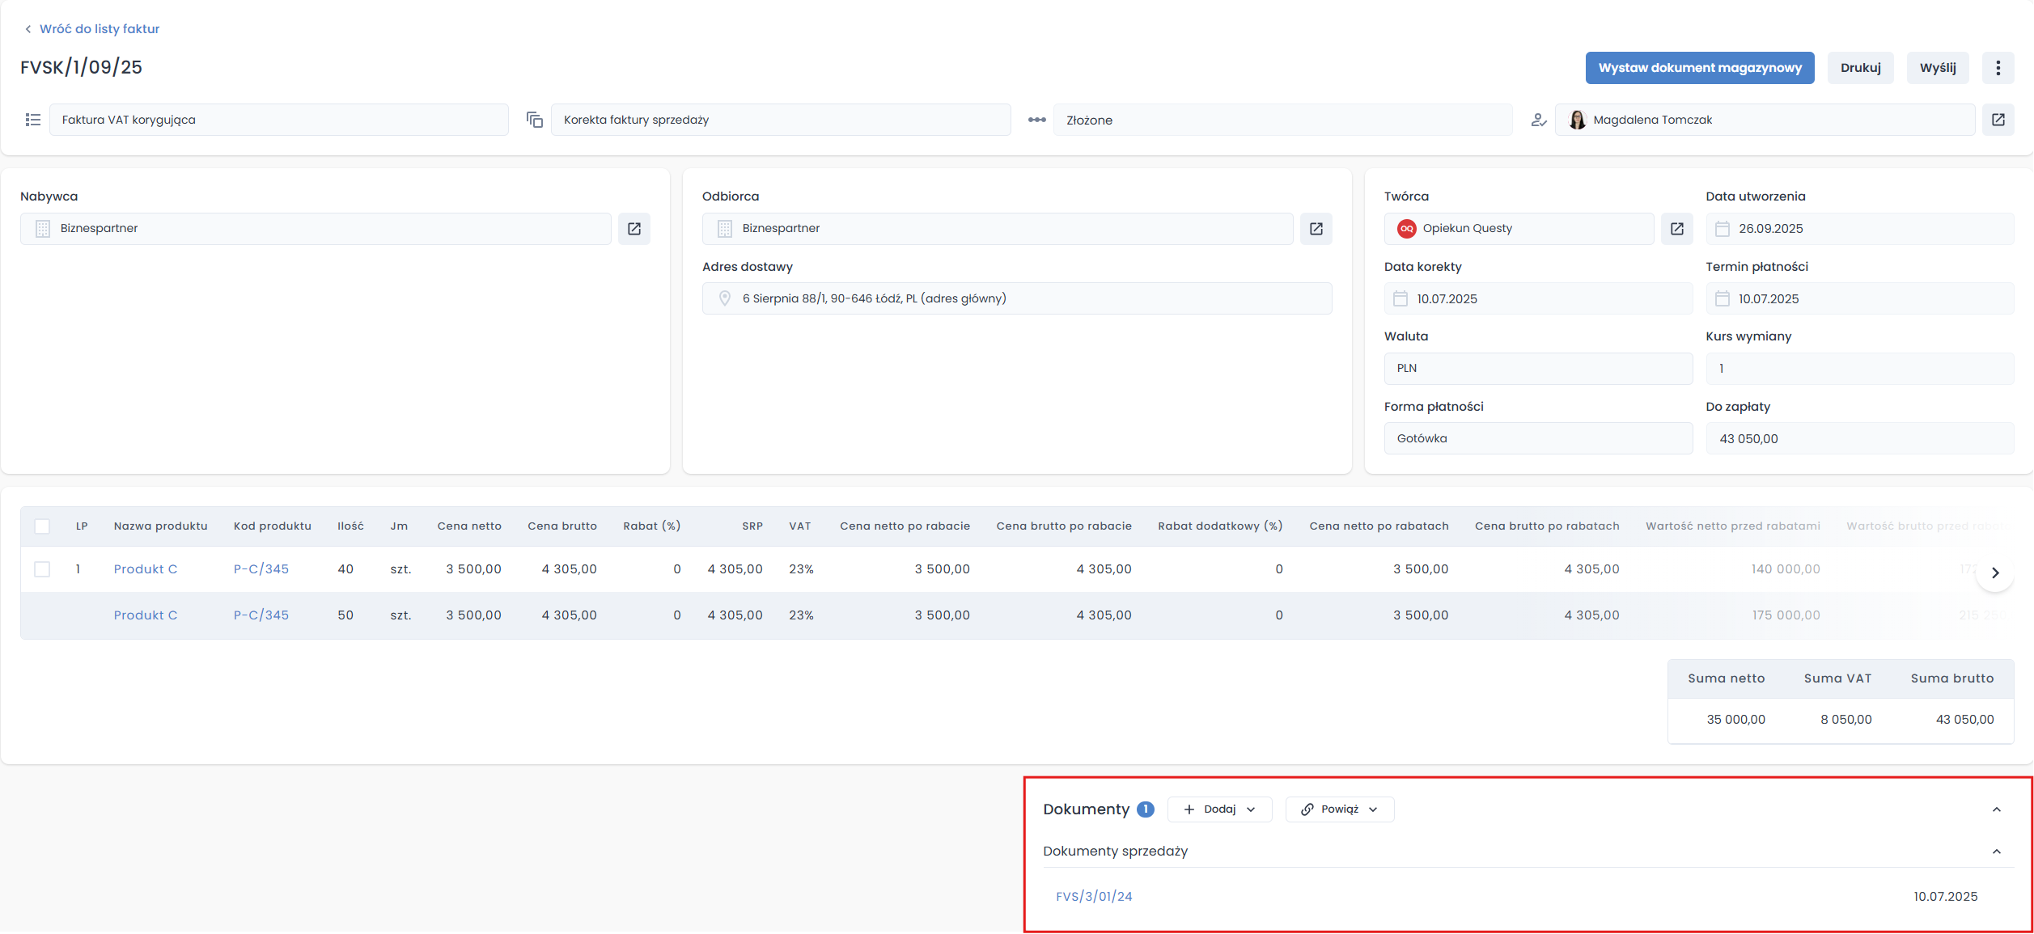Click the Drukuj button
Image resolution: width=2034 pixels, height=934 pixels.
point(1860,68)
